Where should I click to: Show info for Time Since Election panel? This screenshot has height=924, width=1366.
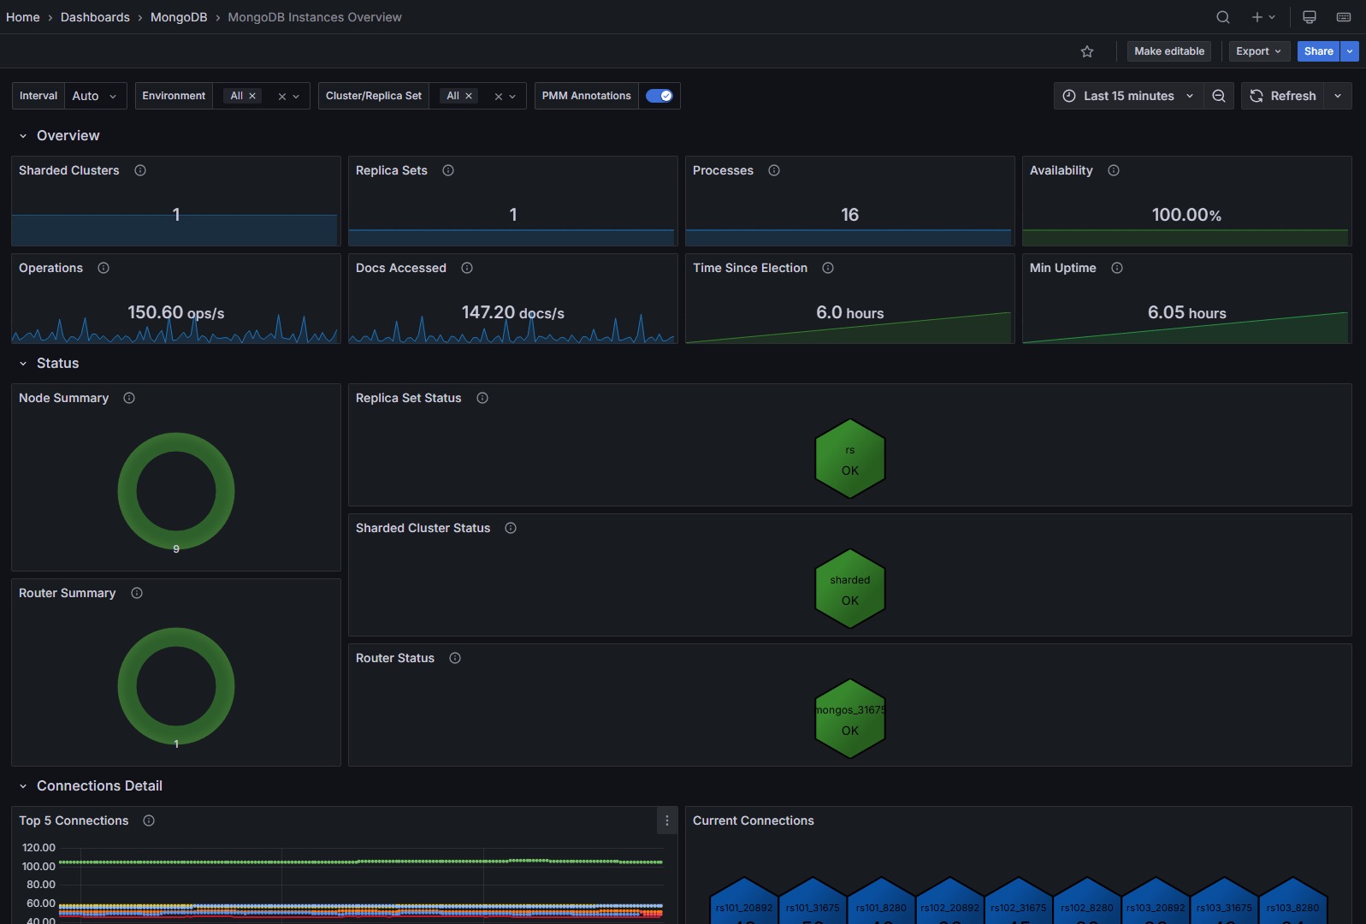pos(828,268)
